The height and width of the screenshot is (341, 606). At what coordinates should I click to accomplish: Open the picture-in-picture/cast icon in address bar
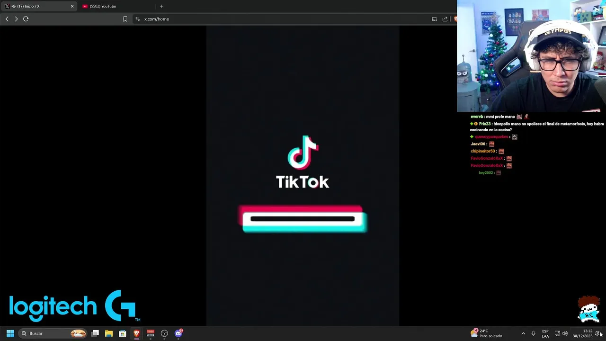tap(434, 19)
